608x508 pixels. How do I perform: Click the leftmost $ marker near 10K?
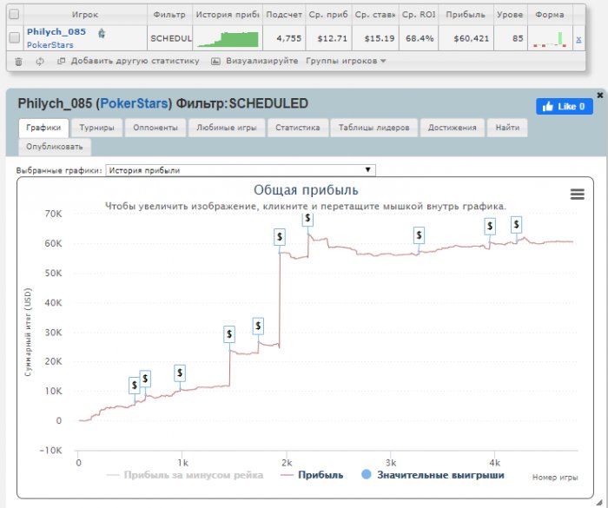click(134, 386)
